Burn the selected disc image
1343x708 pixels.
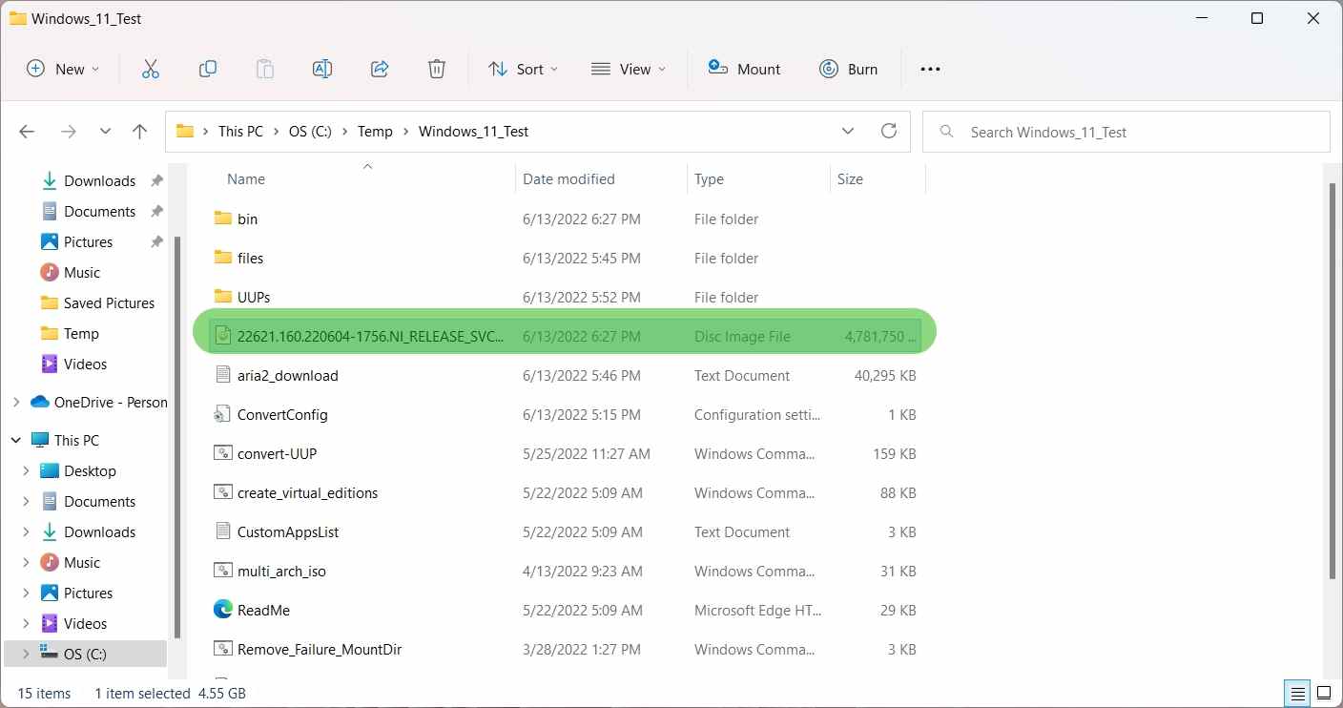849,69
